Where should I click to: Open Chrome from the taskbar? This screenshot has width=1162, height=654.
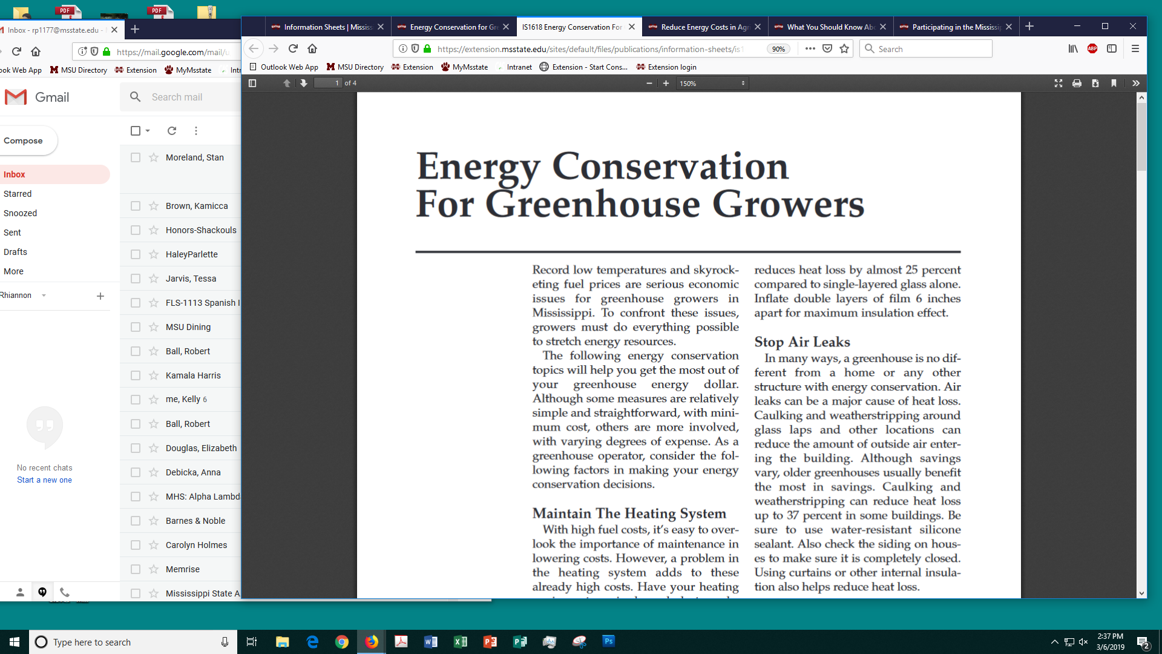[x=342, y=642]
